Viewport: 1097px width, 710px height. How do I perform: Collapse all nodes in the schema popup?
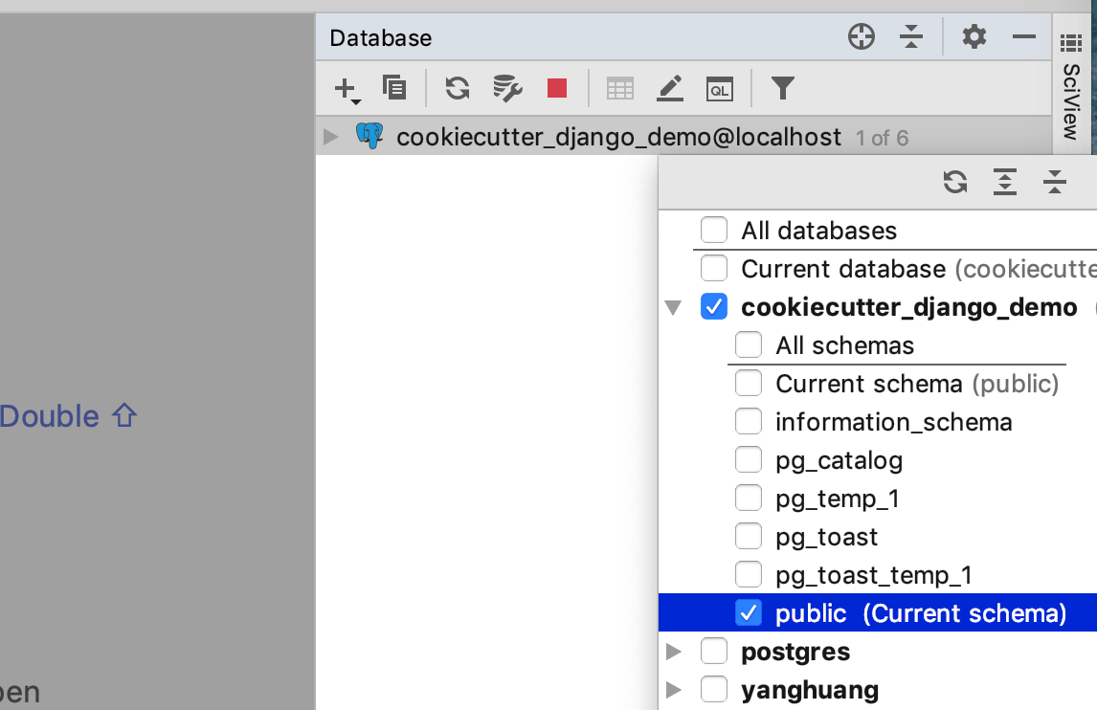tap(1054, 181)
